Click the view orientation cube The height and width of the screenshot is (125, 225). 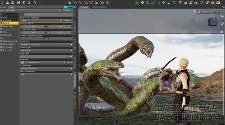(212, 22)
